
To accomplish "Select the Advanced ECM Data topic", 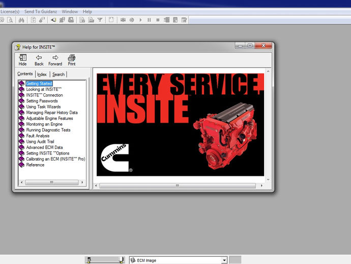I will (x=45, y=147).
